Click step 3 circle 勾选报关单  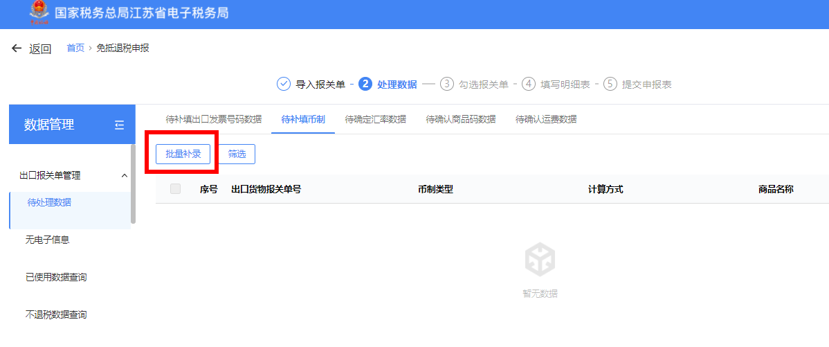point(447,84)
